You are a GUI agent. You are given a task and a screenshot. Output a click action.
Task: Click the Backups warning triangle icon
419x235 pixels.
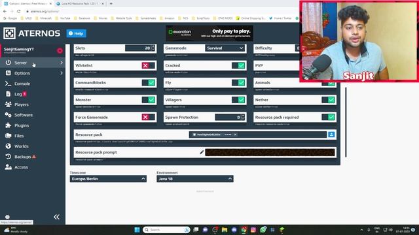34,157
